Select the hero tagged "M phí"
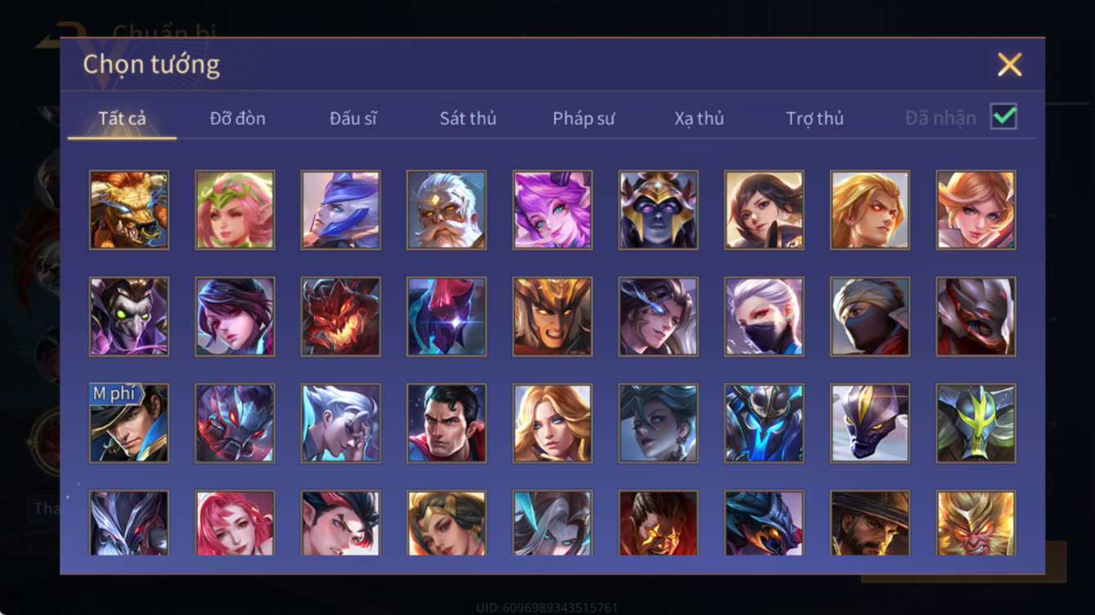 tap(129, 423)
